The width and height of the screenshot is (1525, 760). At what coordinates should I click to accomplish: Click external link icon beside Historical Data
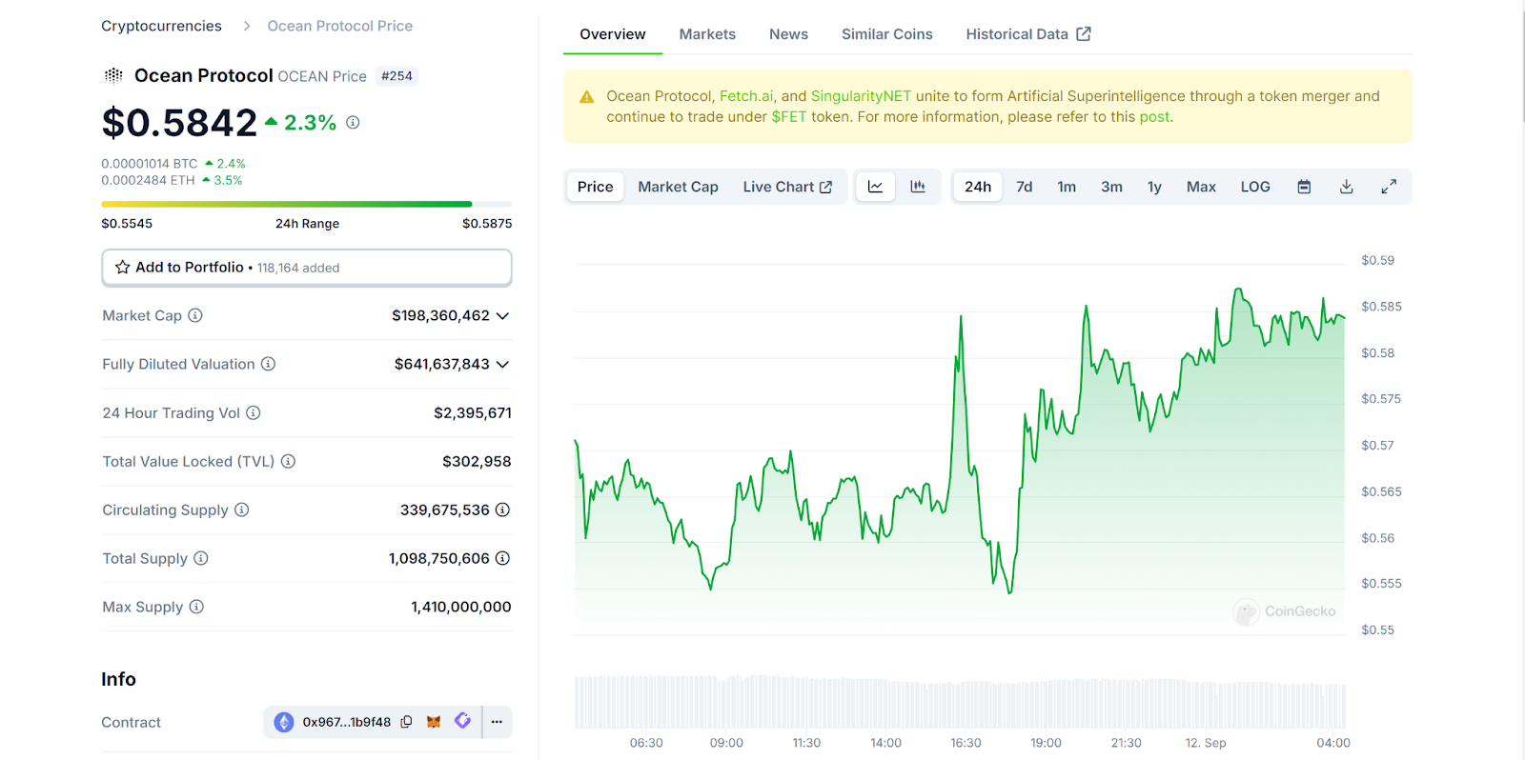pos(1084,34)
